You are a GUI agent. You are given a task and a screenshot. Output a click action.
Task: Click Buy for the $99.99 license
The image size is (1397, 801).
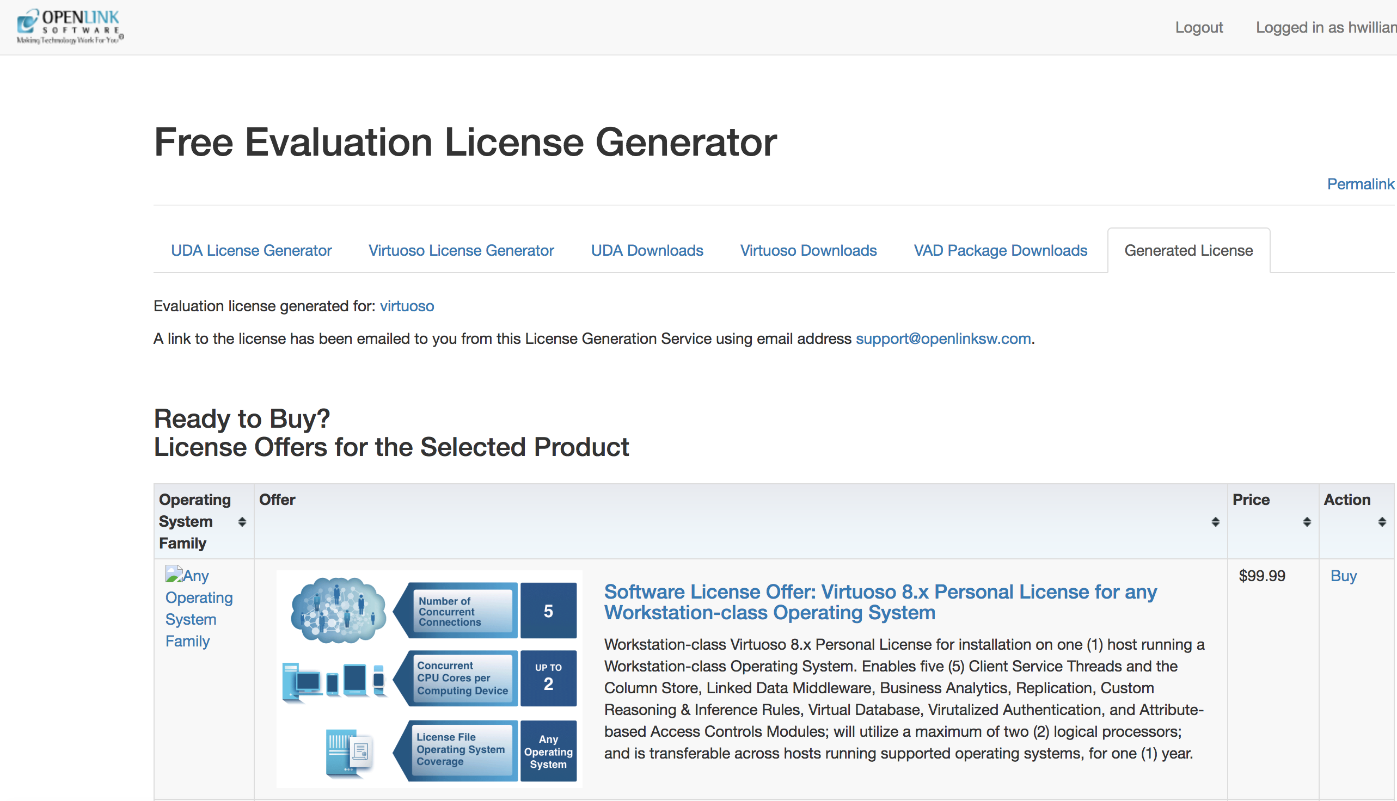[1343, 575]
